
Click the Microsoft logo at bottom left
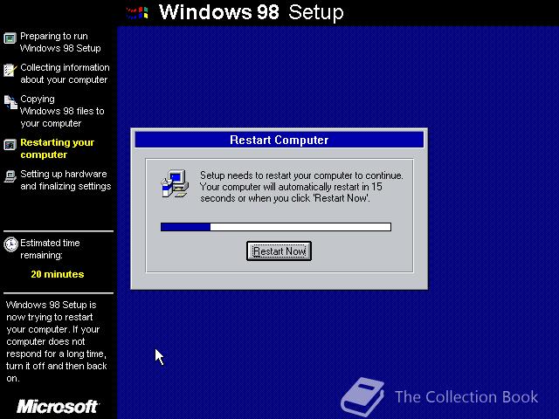[58, 407]
